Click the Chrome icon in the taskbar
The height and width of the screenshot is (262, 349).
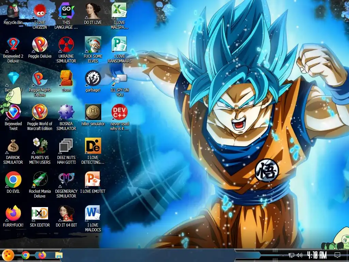click(x=25, y=255)
